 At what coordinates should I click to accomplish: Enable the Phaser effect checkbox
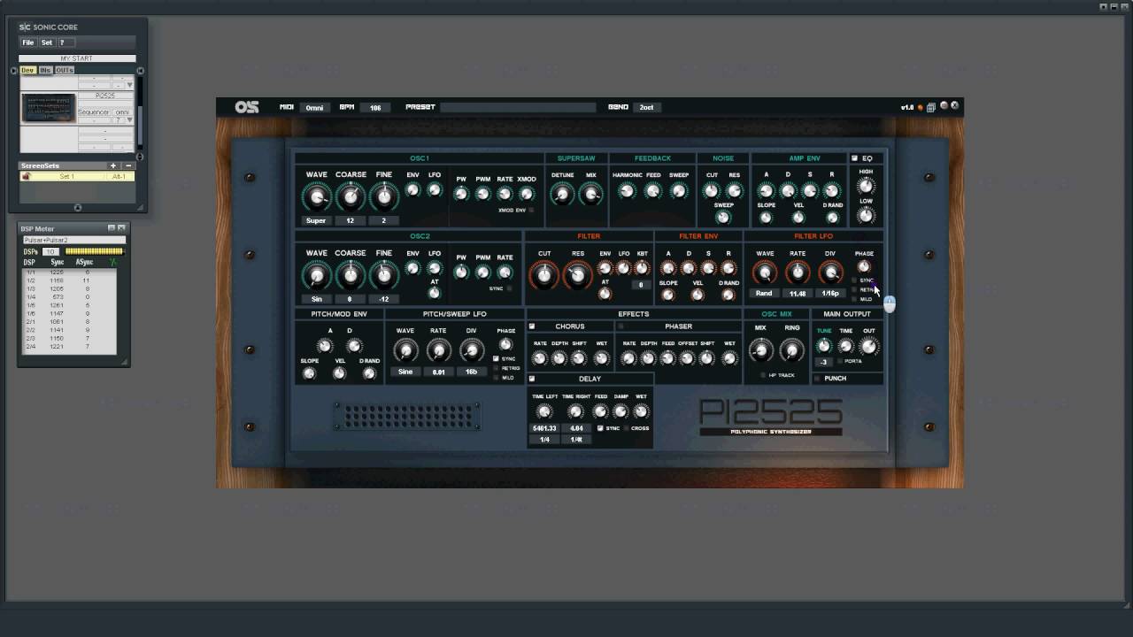point(620,326)
